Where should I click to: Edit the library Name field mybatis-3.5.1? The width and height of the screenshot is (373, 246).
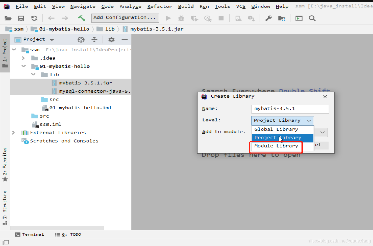[290, 109]
